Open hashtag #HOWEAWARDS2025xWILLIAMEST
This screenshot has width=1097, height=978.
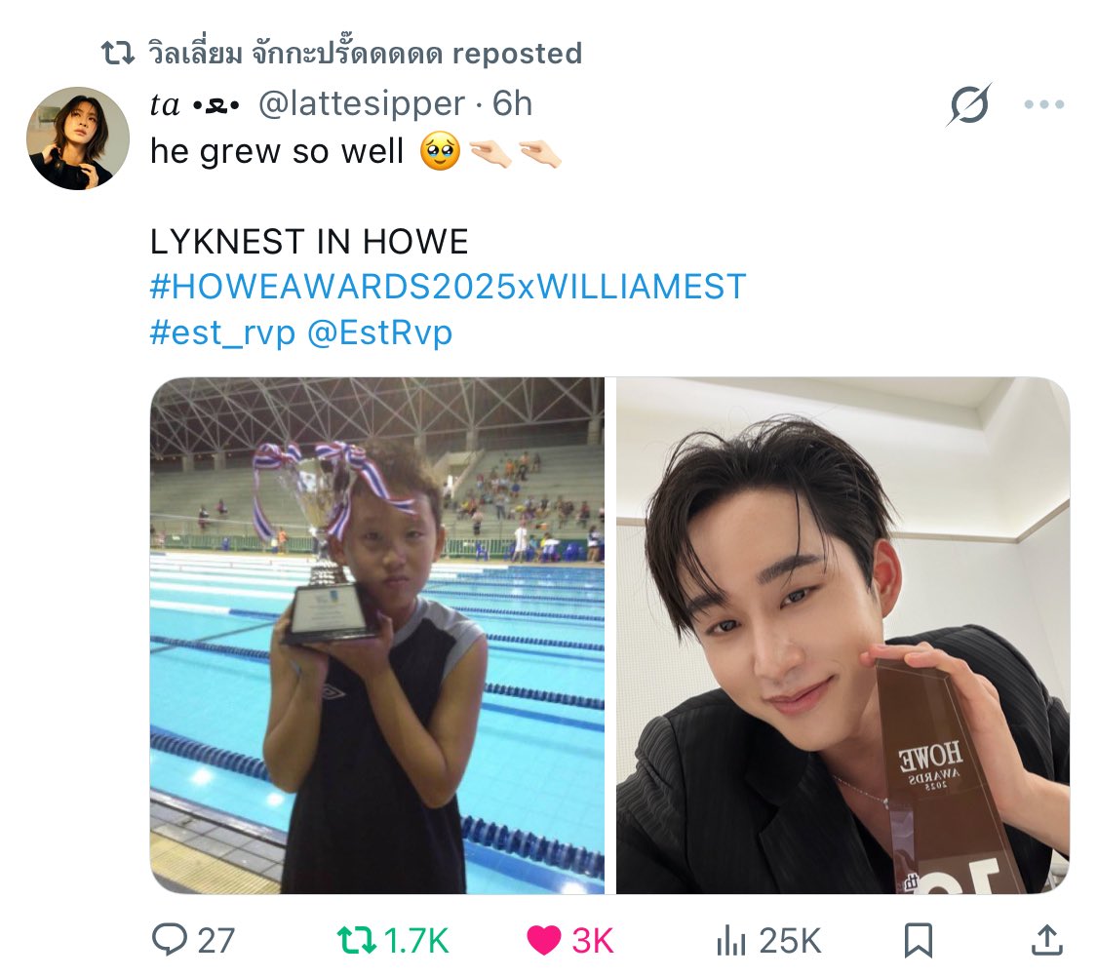click(x=448, y=287)
